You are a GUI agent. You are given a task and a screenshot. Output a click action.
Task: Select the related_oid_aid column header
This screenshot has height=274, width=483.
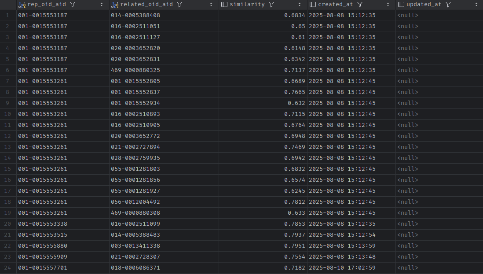coord(164,5)
